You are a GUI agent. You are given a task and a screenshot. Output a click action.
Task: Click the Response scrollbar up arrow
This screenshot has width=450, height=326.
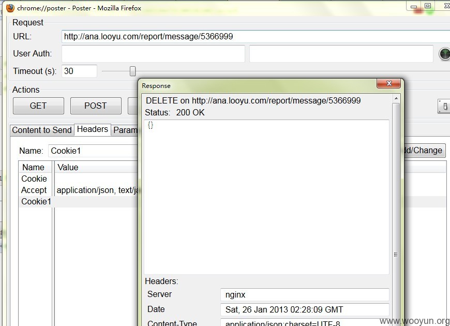(396, 98)
